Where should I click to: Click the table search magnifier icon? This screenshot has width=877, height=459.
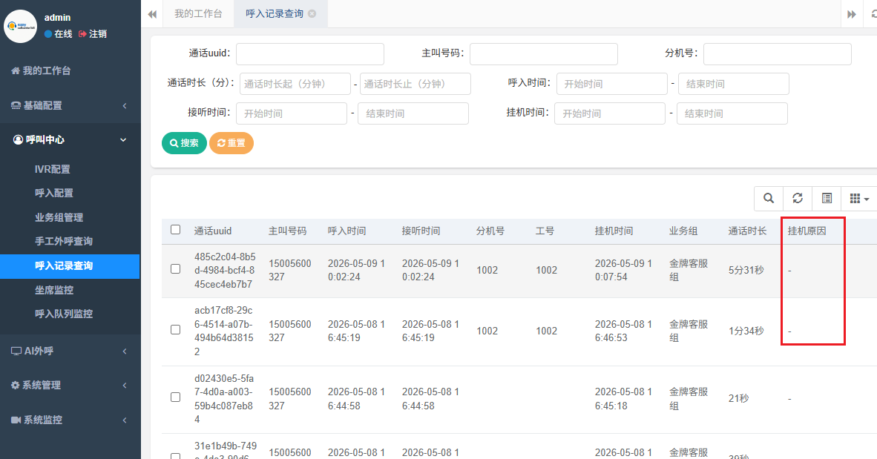769,199
